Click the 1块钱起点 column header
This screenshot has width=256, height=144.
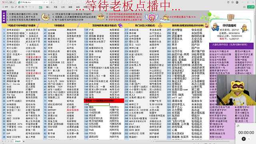tap(59, 26)
